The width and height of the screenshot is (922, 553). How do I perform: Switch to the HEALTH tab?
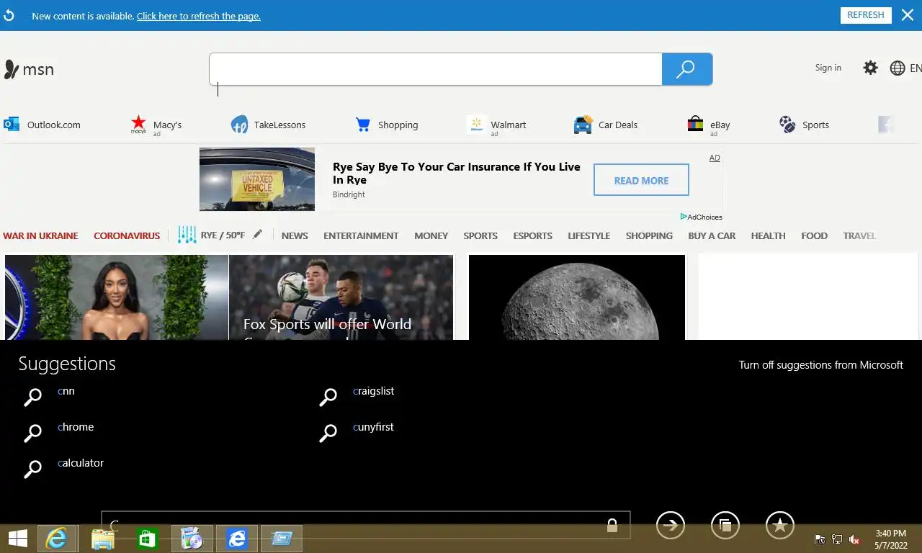point(768,235)
